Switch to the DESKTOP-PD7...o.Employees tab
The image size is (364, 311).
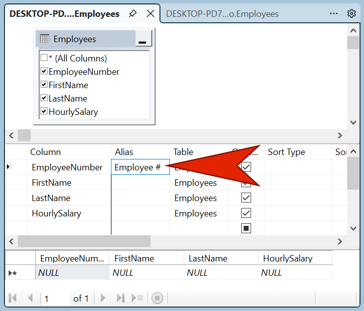tap(222, 14)
